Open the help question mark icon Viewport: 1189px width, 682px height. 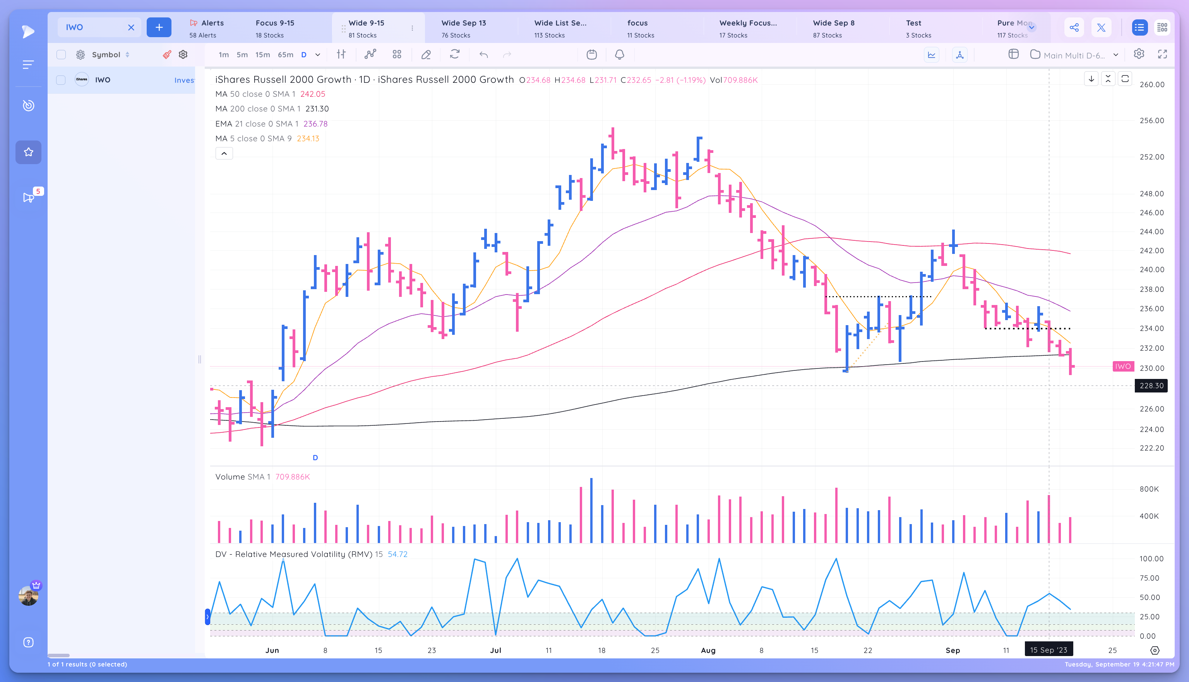click(28, 642)
